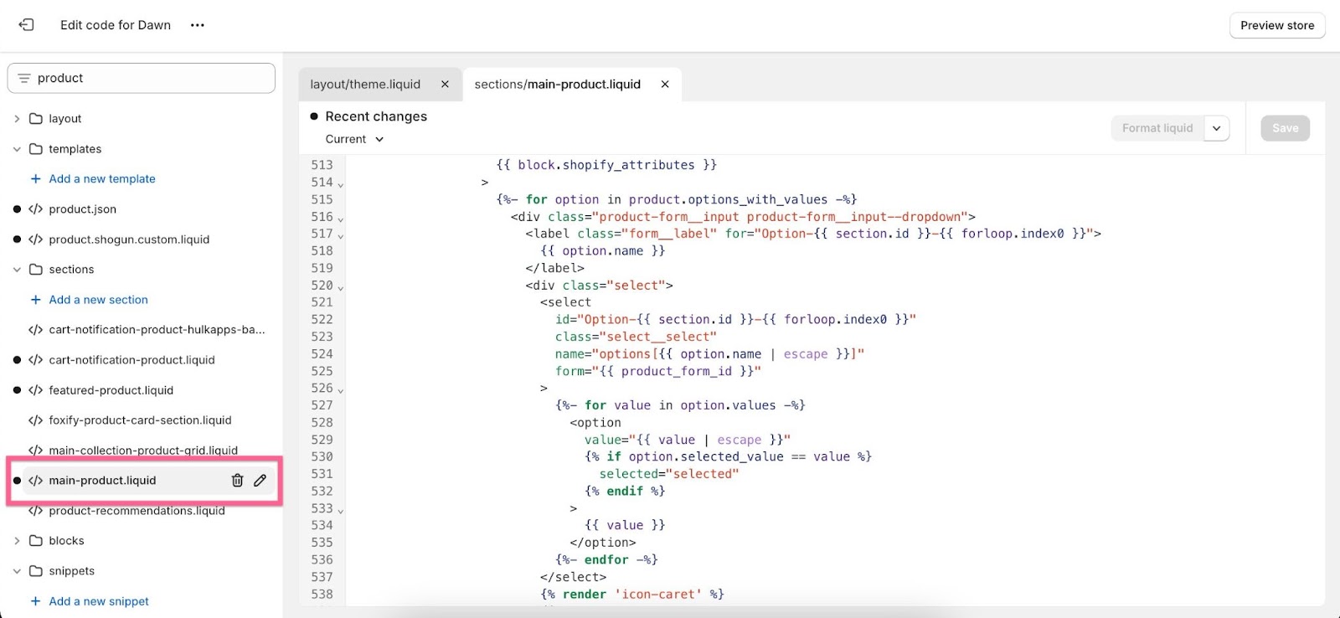Click the exit editor back icon
The image size is (1340, 618).
tap(26, 25)
